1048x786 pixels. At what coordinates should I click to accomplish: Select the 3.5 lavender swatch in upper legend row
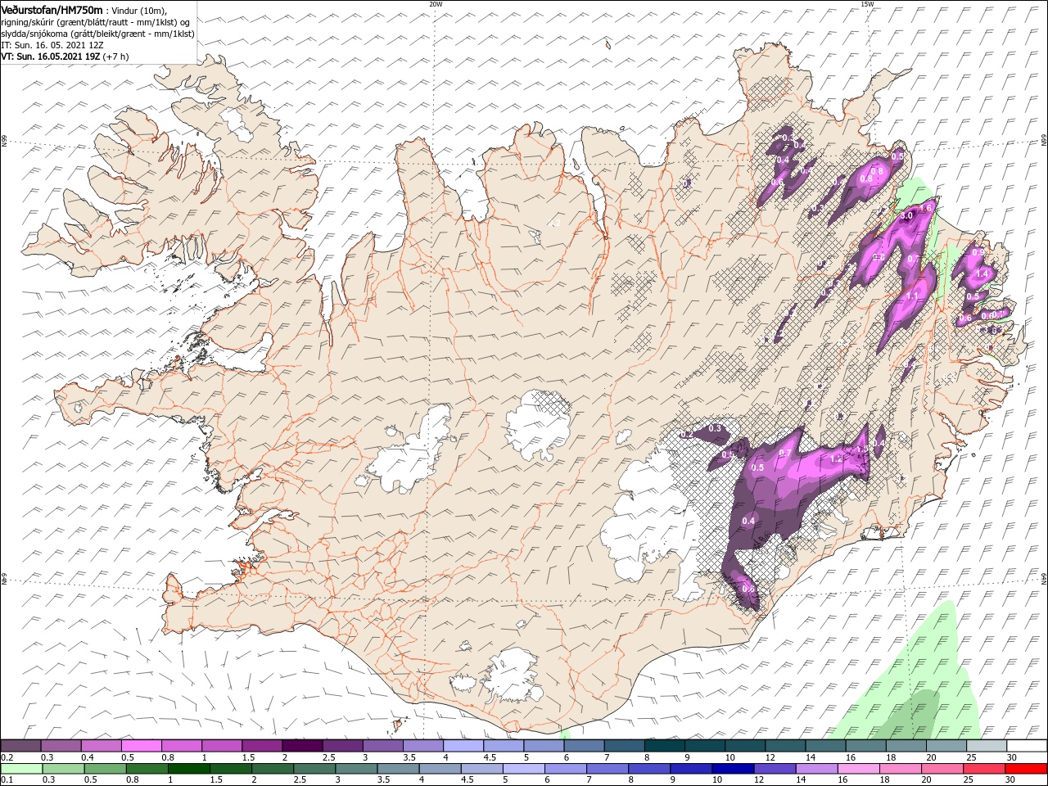click(x=423, y=746)
